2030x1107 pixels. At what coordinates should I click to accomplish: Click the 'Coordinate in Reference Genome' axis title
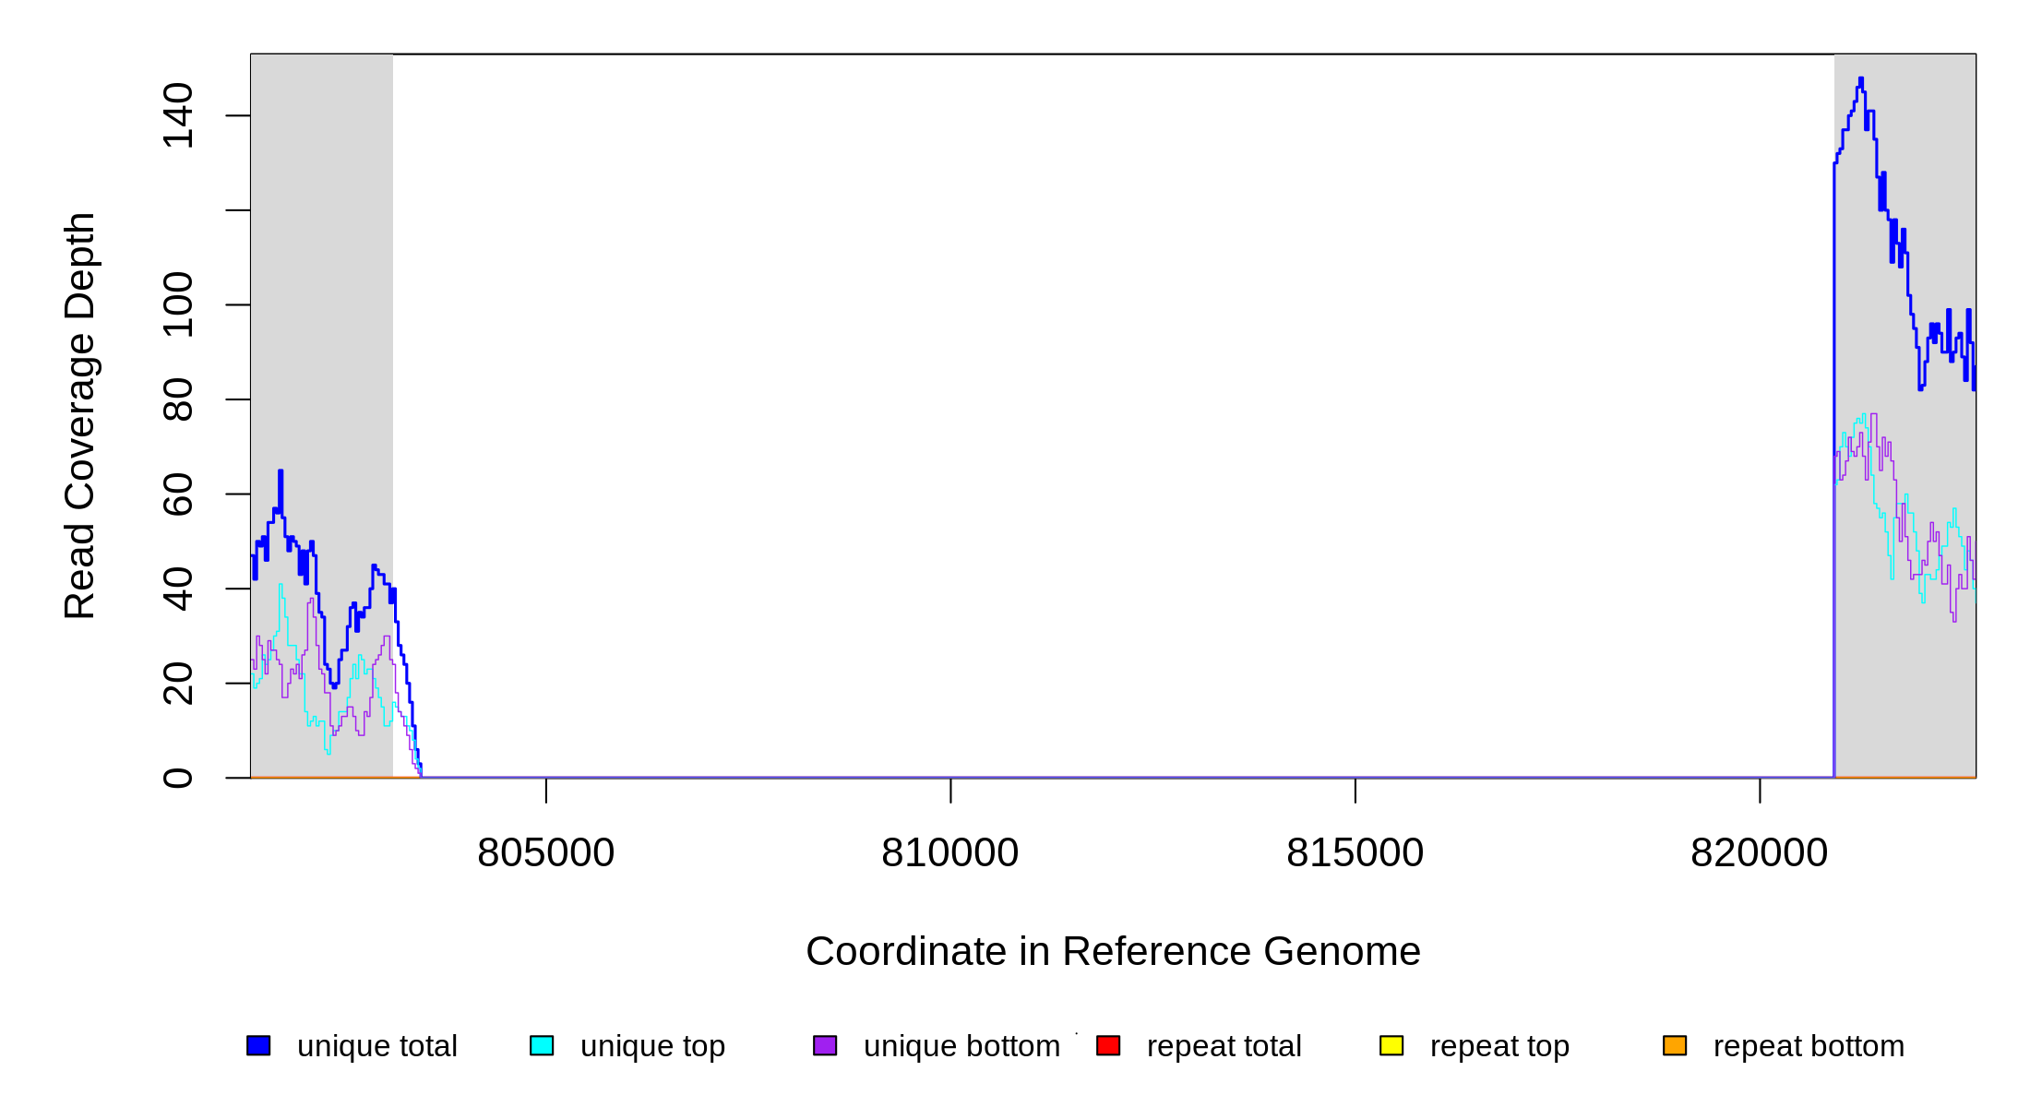pyautogui.click(x=1113, y=951)
